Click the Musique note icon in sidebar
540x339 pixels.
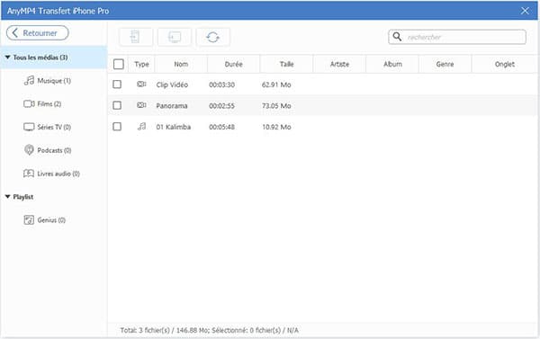[29, 81]
